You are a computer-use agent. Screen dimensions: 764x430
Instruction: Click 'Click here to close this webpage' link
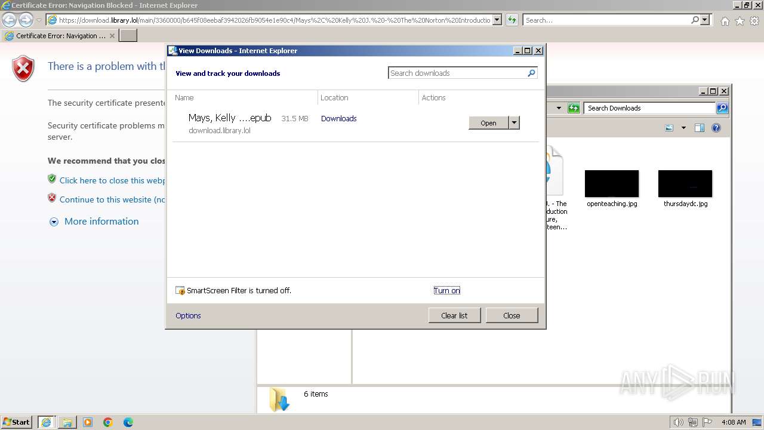tap(112, 180)
